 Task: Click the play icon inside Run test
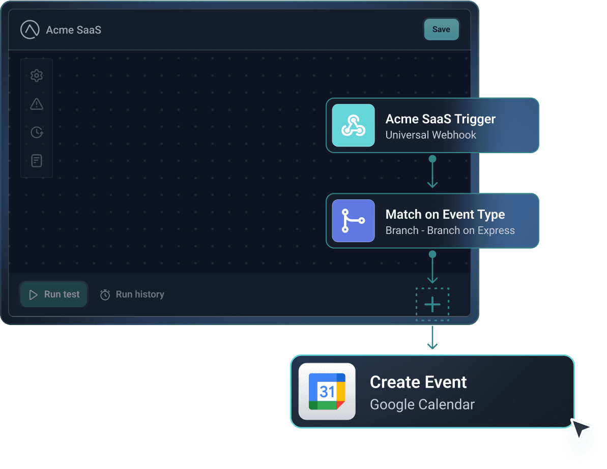coord(33,294)
